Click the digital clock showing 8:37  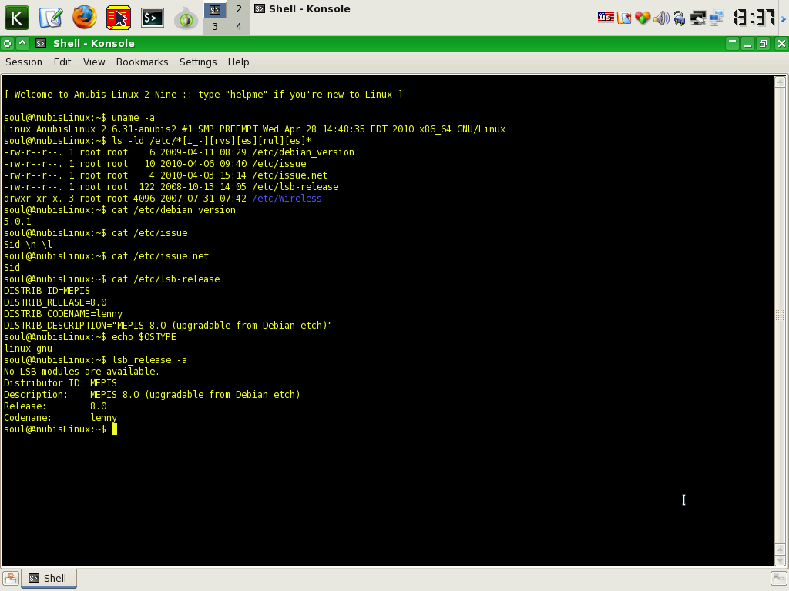(x=754, y=18)
